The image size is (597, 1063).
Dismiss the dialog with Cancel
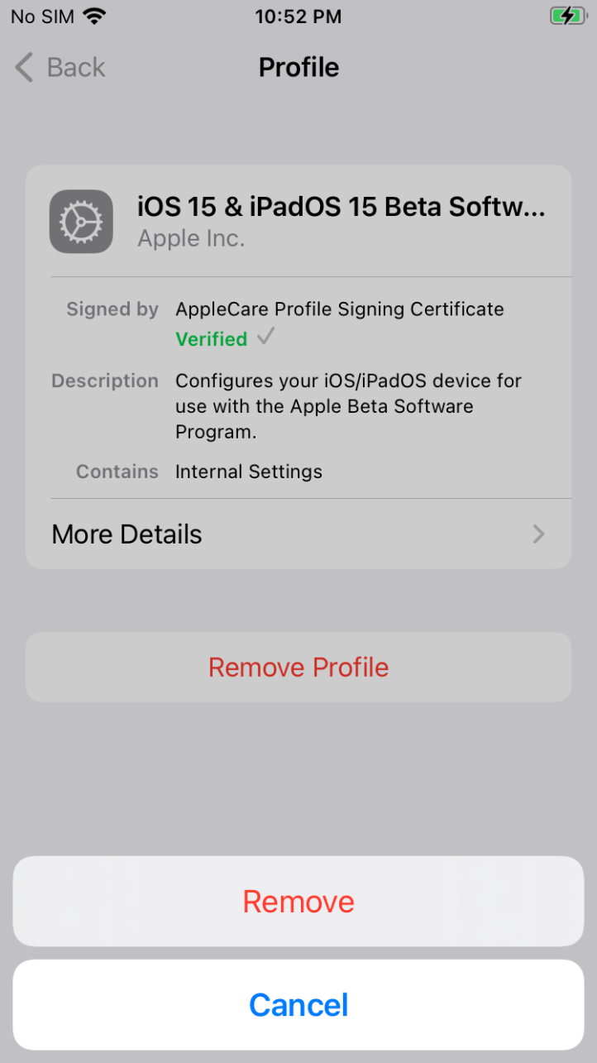pyautogui.click(x=298, y=1004)
